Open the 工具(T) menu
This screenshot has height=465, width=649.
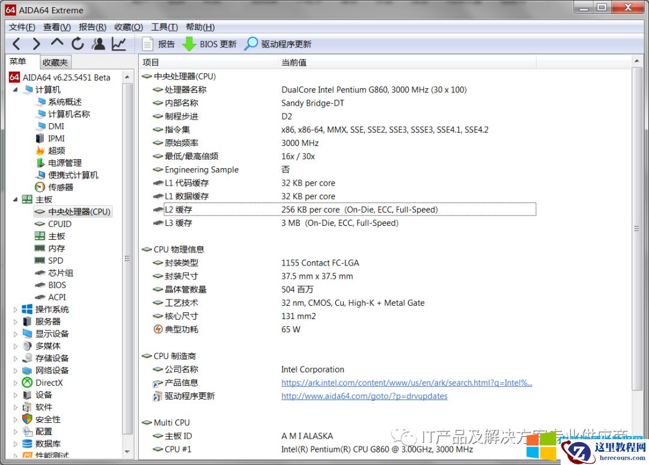pyautogui.click(x=164, y=27)
